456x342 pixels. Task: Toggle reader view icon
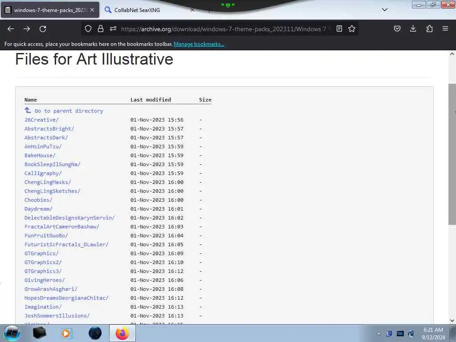pos(339,28)
